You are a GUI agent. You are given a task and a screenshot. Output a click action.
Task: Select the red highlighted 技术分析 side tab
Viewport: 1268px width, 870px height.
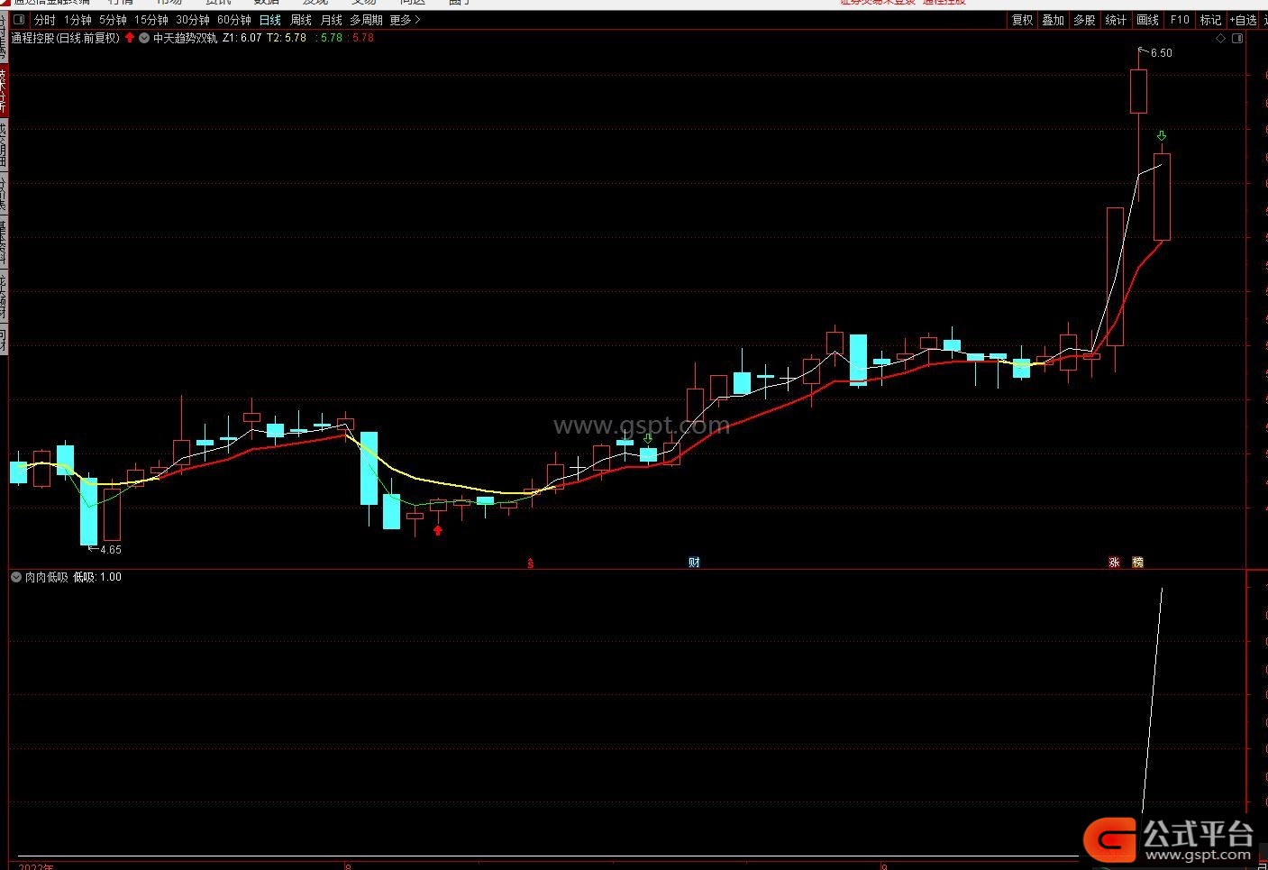[x=4, y=90]
